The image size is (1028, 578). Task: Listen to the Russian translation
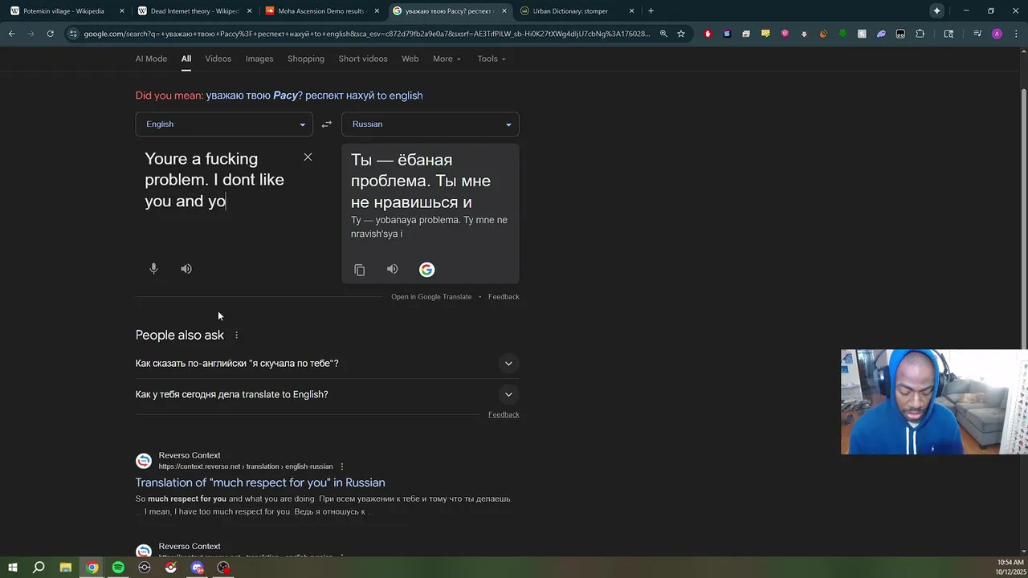[392, 269]
